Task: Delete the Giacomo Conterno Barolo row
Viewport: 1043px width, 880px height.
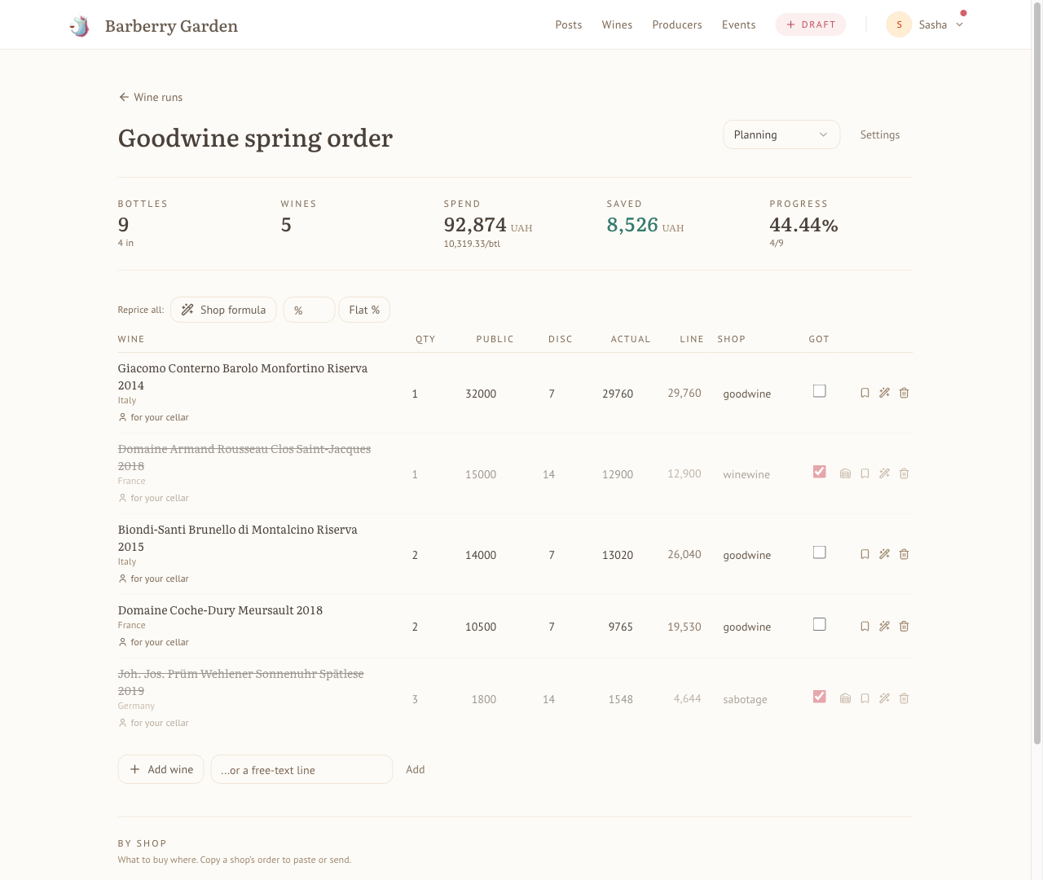Action: pos(904,393)
